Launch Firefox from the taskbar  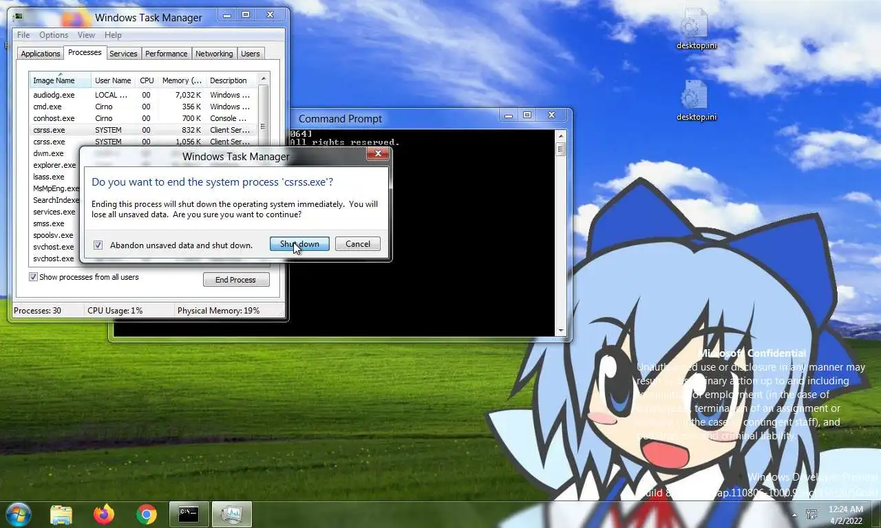coord(104,514)
